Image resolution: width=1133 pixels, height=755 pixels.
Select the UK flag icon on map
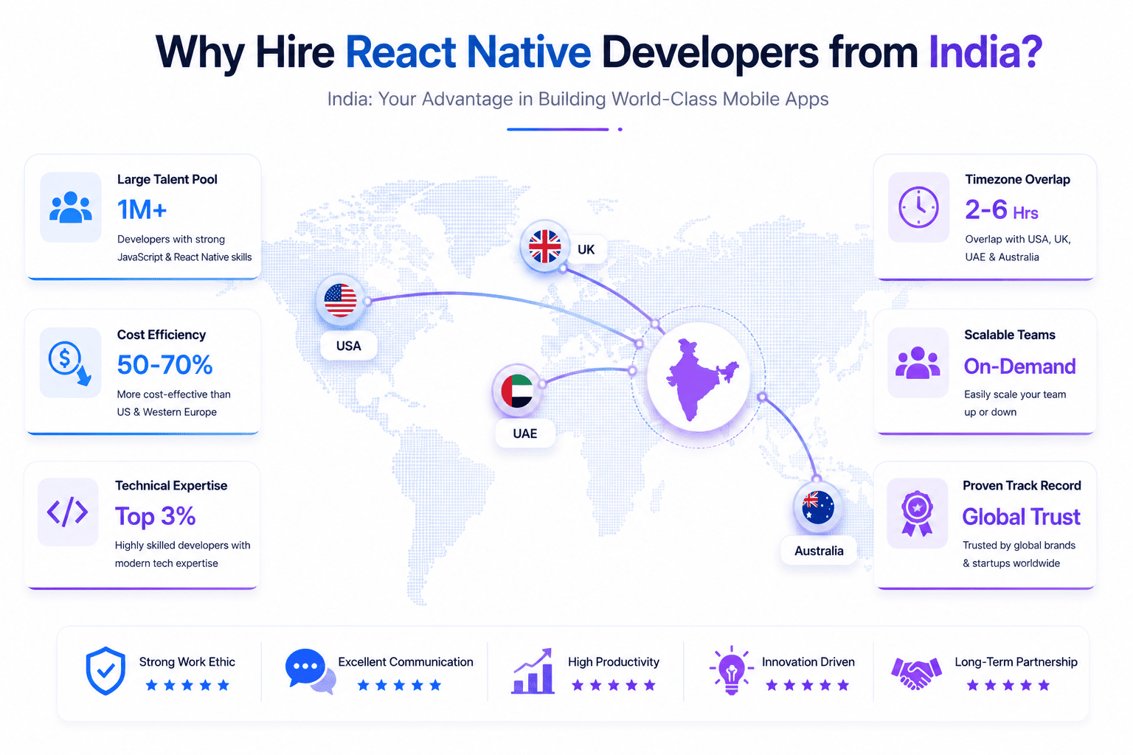pos(545,246)
